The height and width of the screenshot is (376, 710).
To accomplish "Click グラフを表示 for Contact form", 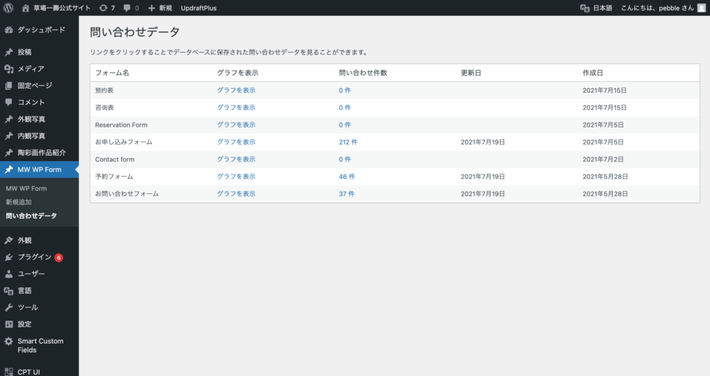I will (x=236, y=159).
